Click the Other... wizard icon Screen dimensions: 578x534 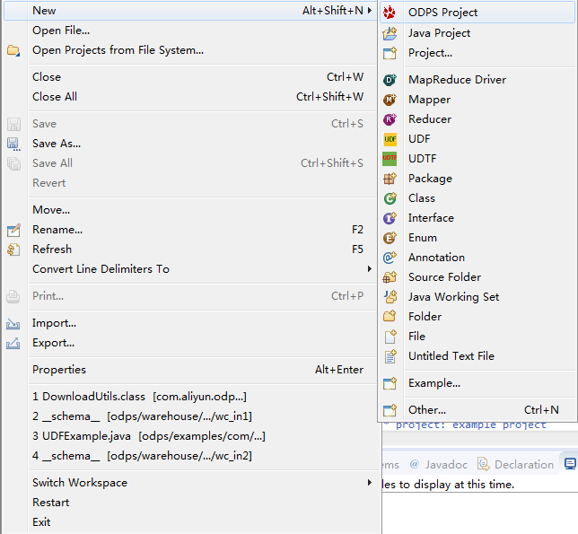[390, 410]
